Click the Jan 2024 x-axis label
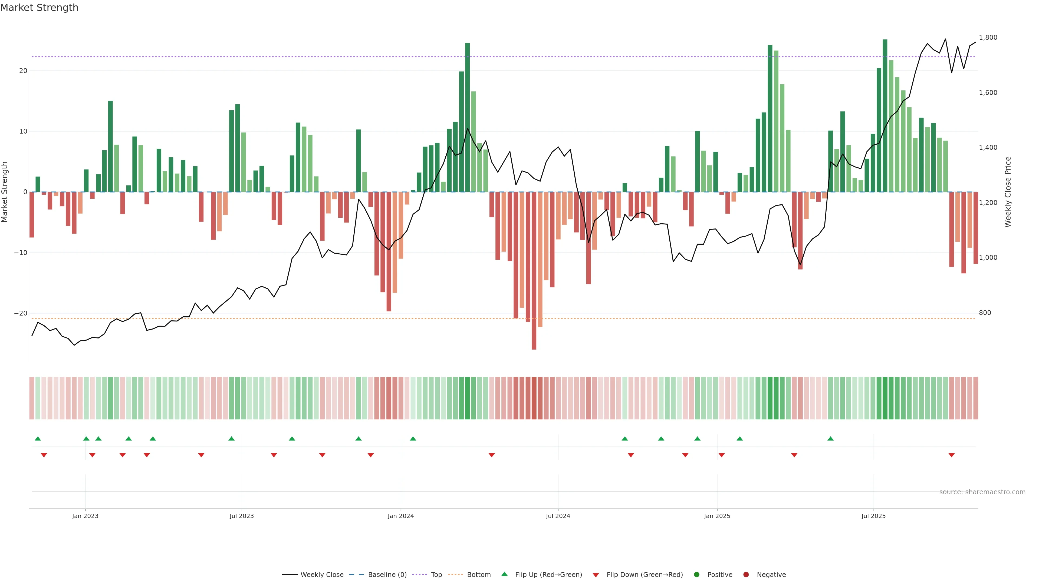 click(x=400, y=516)
